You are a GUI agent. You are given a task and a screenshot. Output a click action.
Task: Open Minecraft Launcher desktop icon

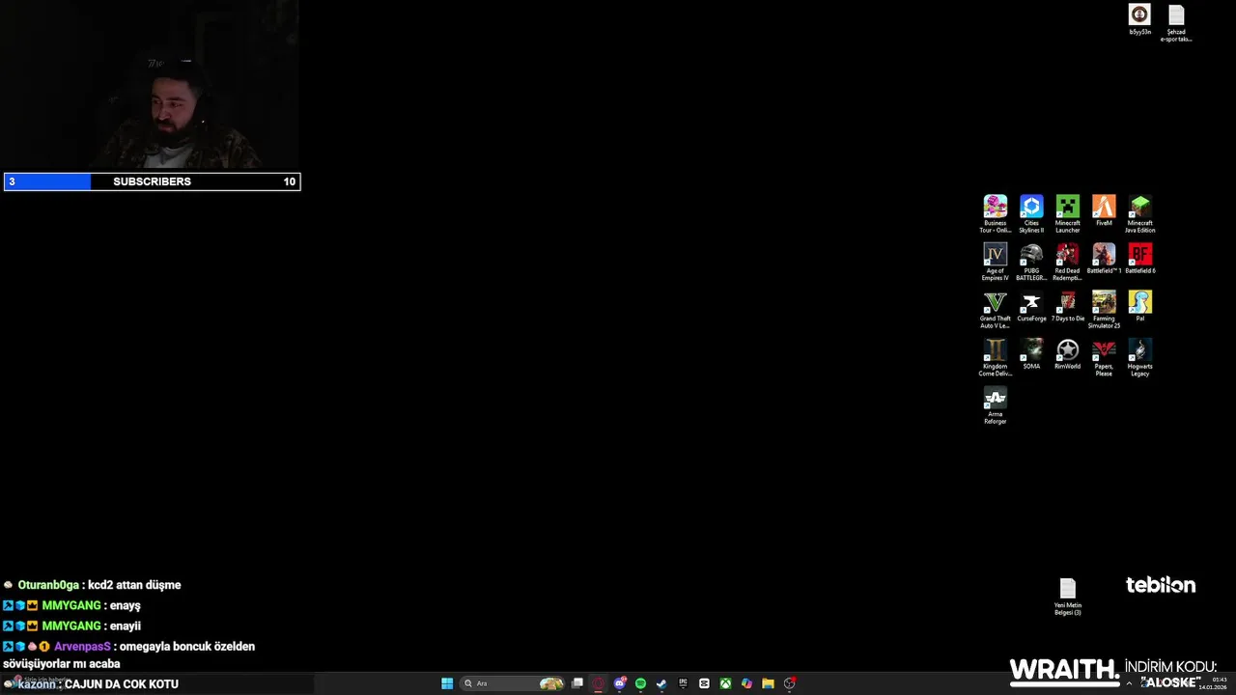[1067, 213]
